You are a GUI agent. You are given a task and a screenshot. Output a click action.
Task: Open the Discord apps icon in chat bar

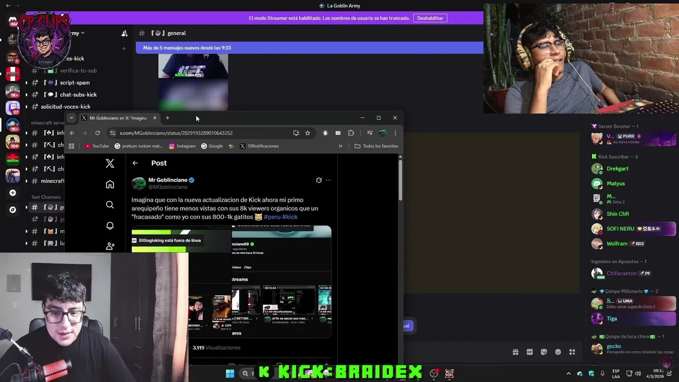[x=572, y=352]
